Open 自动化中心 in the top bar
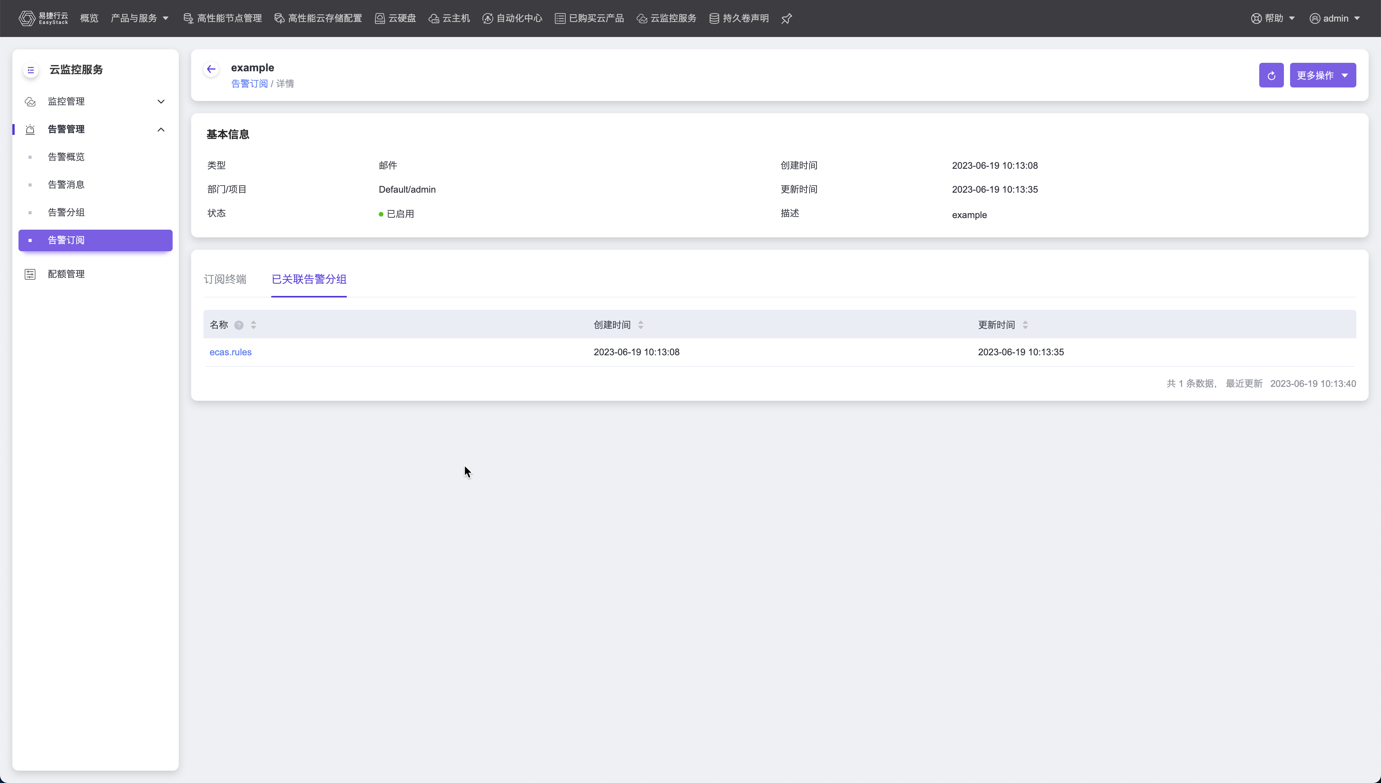The height and width of the screenshot is (783, 1381). [512, 18]
